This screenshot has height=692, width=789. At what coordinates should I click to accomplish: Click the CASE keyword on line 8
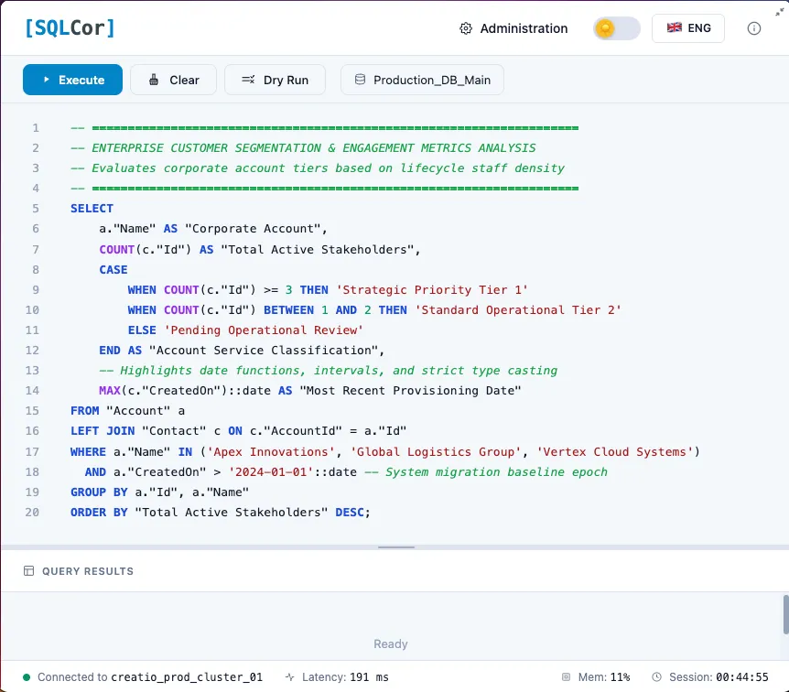113,270
